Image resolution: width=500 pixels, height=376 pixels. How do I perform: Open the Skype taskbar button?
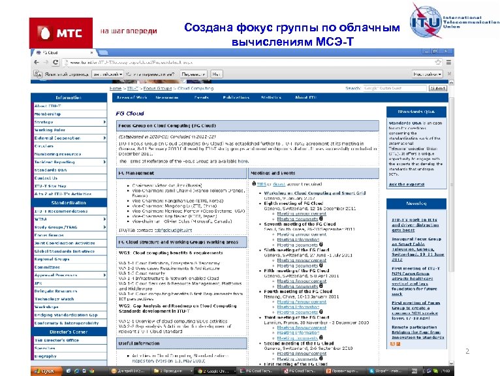click(x=387, y=371)
